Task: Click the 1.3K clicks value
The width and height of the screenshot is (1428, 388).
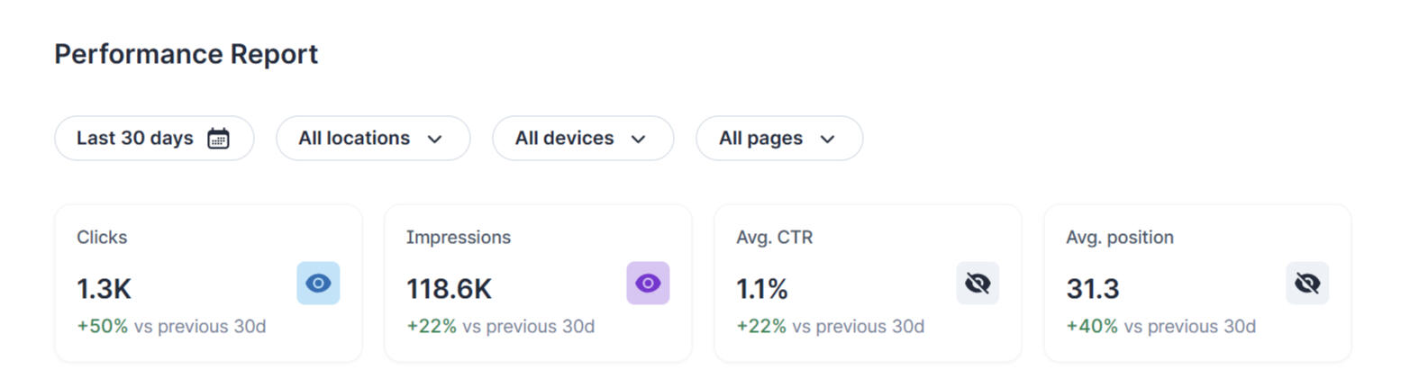Action: [x=105, y=289]
